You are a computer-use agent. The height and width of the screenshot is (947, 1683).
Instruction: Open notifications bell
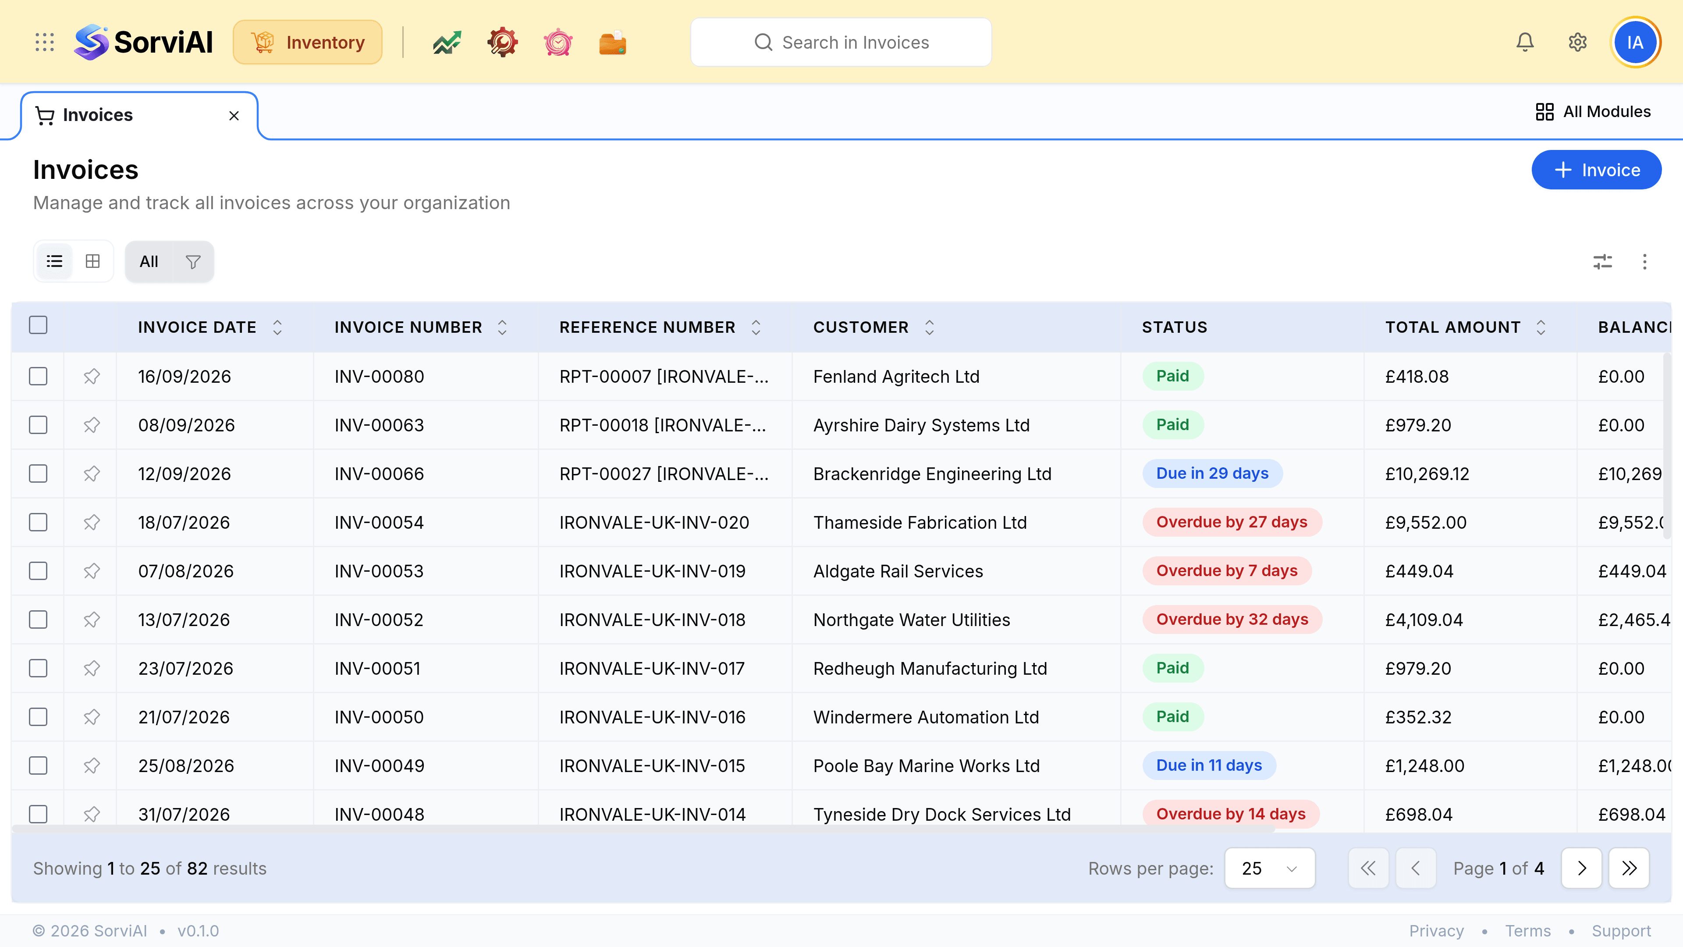(1525, 43)
